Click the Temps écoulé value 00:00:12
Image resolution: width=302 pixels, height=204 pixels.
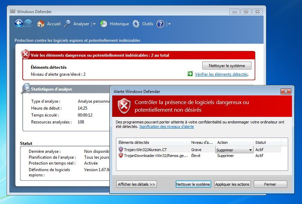click(x=85, y=115)
